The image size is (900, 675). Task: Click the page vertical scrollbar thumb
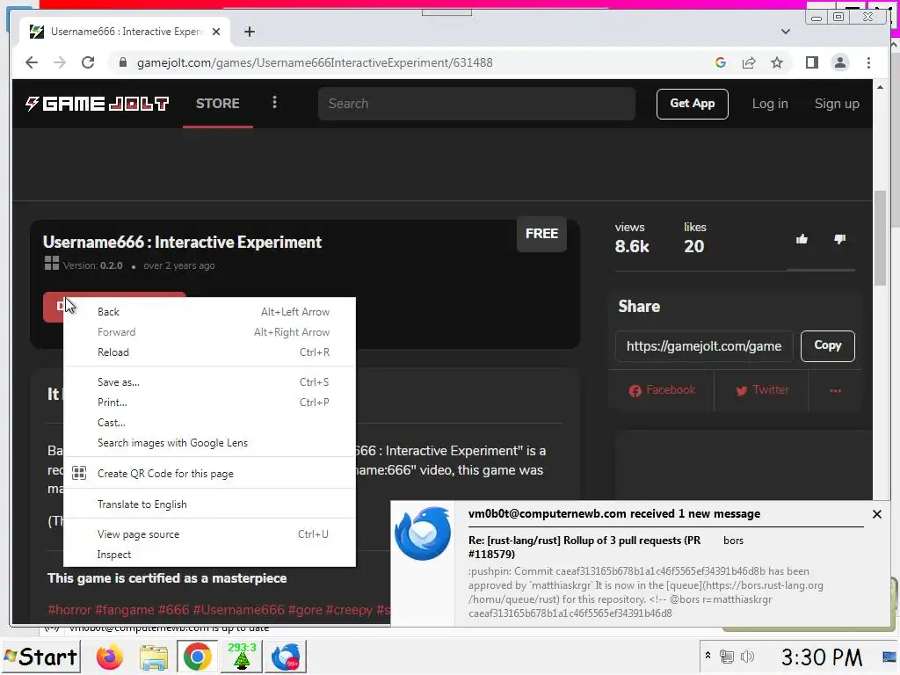(x=880, y=237)
